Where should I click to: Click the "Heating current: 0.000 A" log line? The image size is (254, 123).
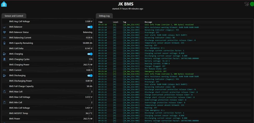(157, 63)
